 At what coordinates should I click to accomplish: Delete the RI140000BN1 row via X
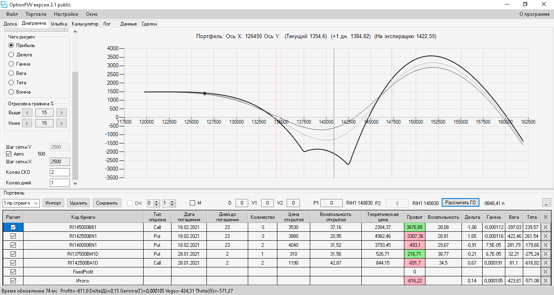click(x=545, y=245)
